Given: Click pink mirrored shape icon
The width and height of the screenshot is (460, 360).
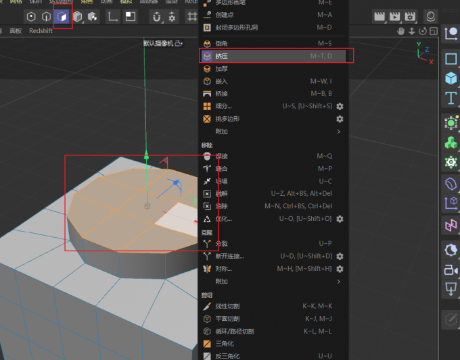Looking at the screenshot, I should (451, 226).
